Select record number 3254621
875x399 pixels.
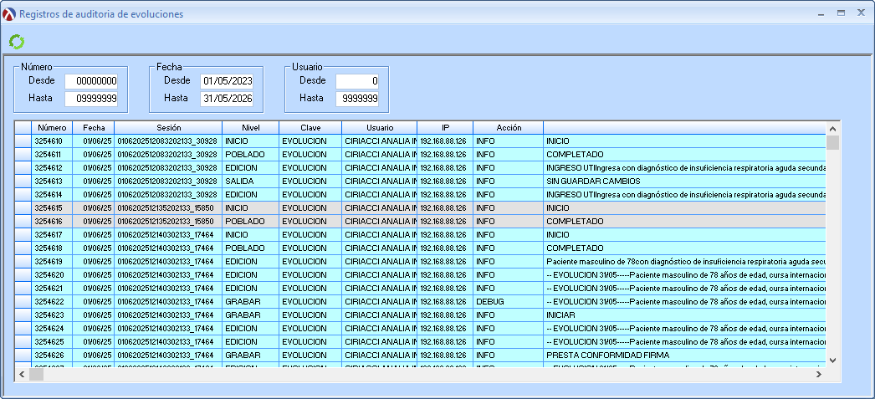click(x=420, y=289)
